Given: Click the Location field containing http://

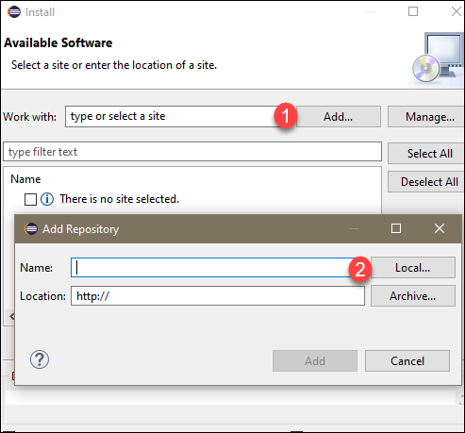Looking at the screenshot, I should [218, 296].
